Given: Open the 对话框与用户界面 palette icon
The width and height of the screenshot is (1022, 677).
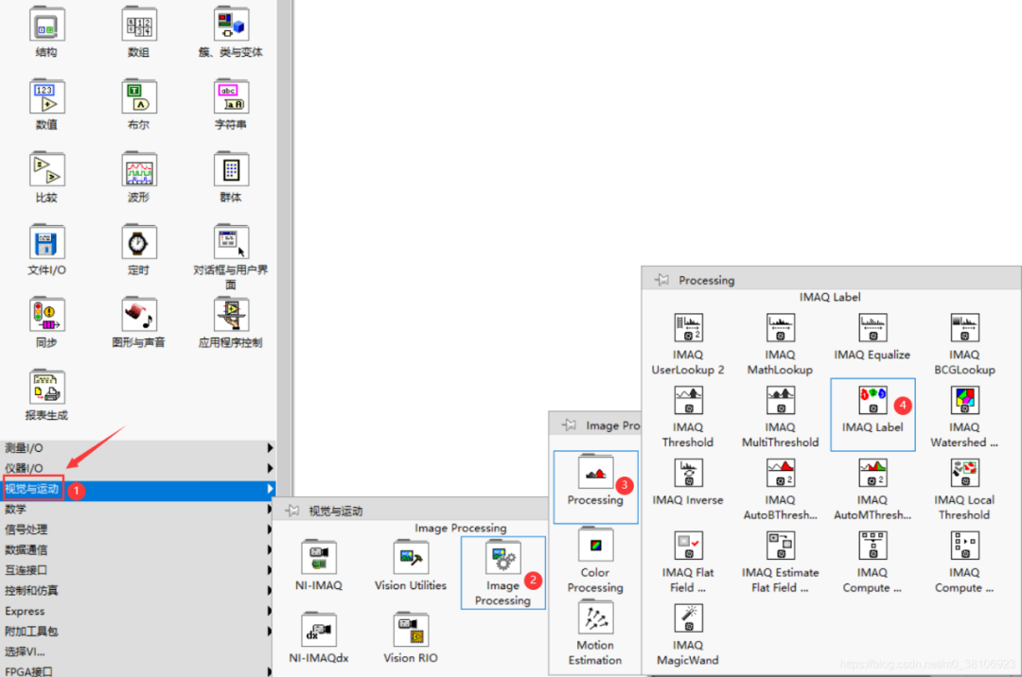Looking at the screenshot, I should 231,242.
